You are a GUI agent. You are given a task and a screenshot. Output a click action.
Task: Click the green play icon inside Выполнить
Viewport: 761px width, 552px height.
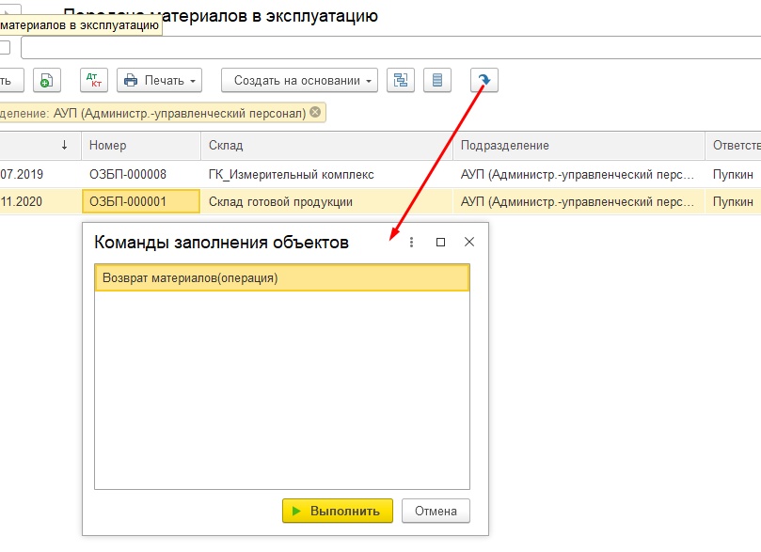tap(296, 510)
